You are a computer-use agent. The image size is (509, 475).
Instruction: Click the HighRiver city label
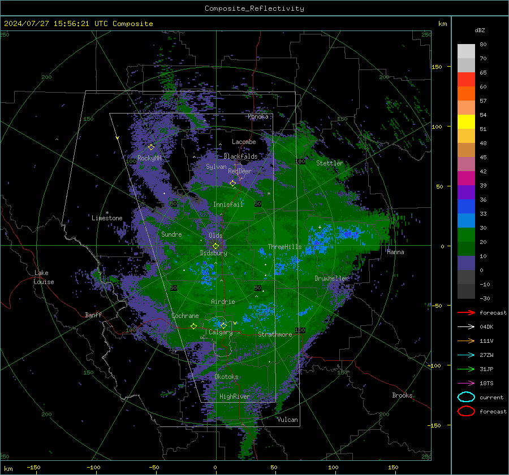(234, 396)
